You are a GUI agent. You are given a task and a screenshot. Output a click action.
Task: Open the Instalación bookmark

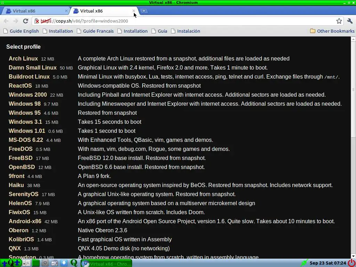point(186,31)
